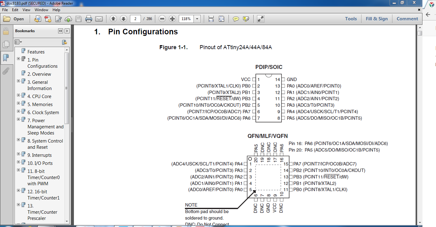The height and width of the screenshot is (227, 436).
Task: Click the Open text button
Action: [19, 19]
